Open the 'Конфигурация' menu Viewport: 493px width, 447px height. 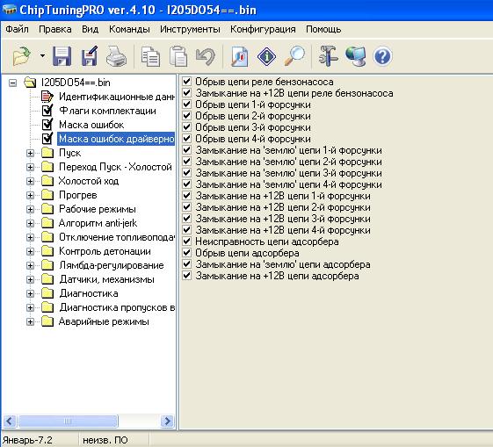(263, 29)
